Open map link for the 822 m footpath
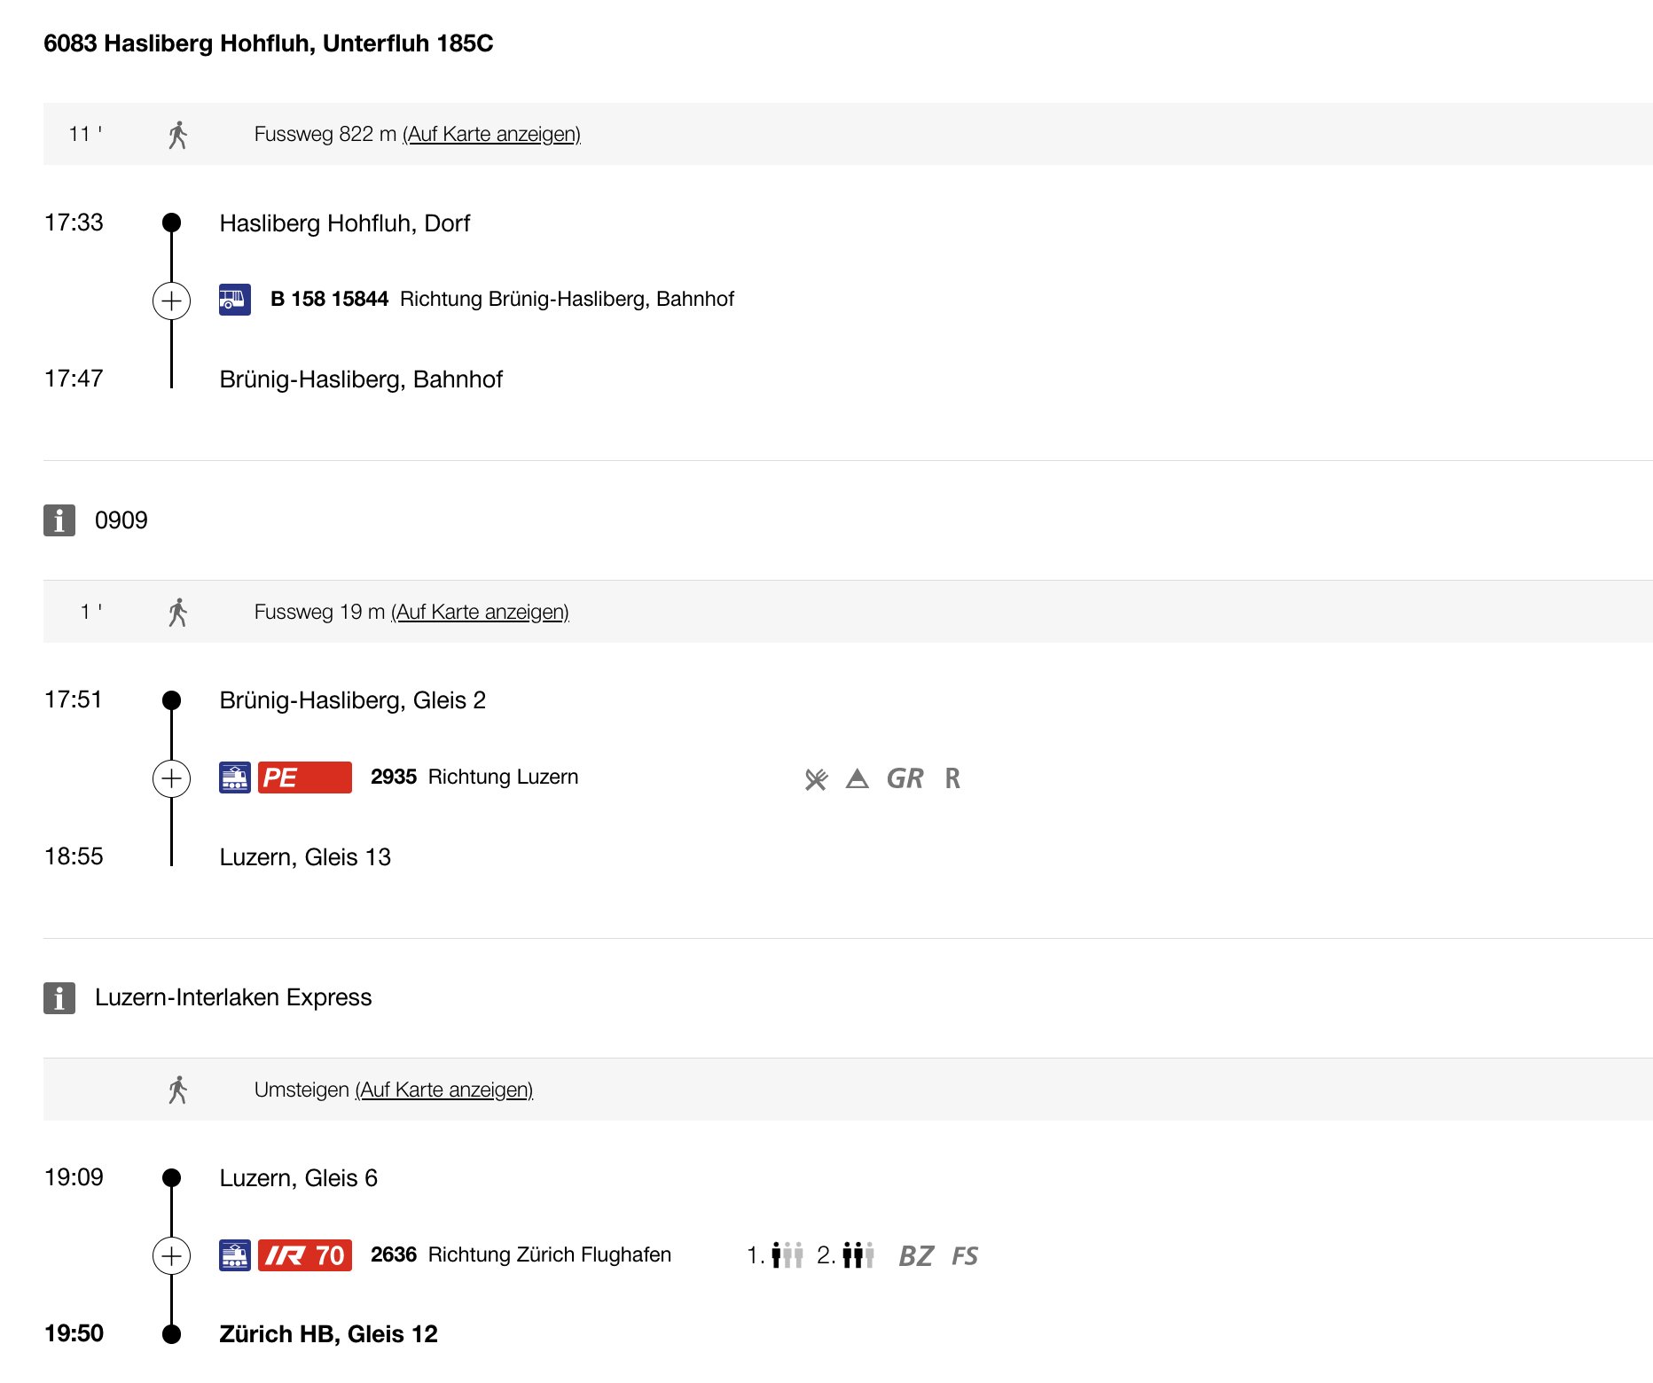 pyautogui.click(x=491, y=134)
